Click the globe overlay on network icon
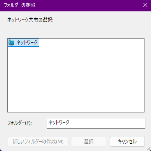The width and height of the screenshot is (151, 151). click(10, 41)
